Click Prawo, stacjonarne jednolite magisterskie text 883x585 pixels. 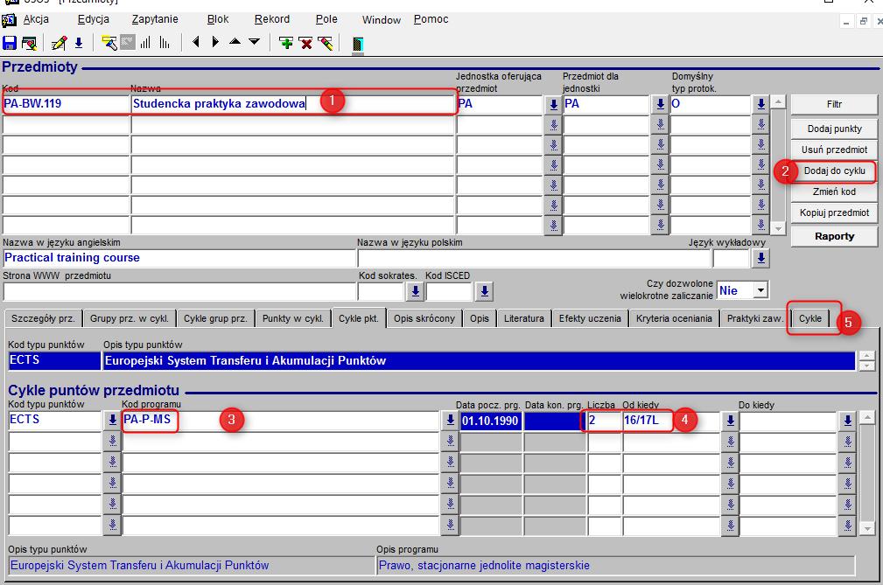[484, 565]
